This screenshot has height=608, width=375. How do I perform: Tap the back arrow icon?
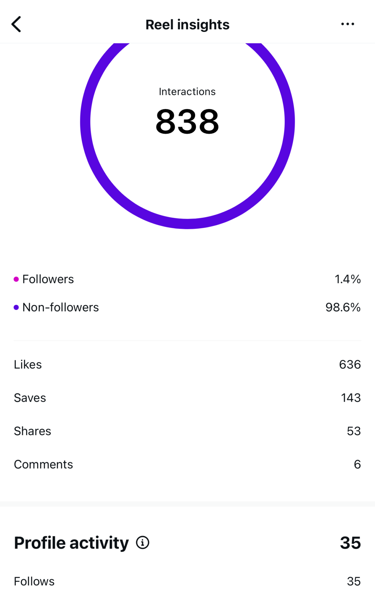click(x=16, y=24)
